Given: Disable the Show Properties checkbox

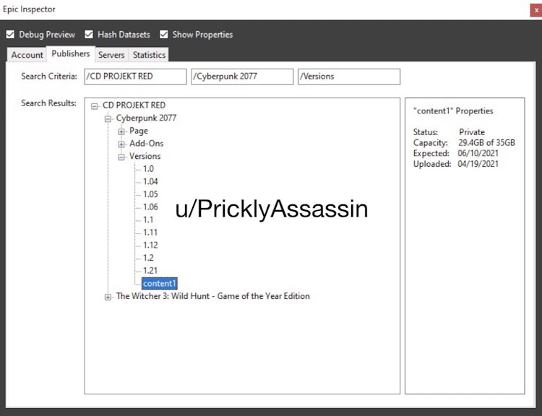Looking at the screenshot, I should pyautogui.click(x=164, y=35).
